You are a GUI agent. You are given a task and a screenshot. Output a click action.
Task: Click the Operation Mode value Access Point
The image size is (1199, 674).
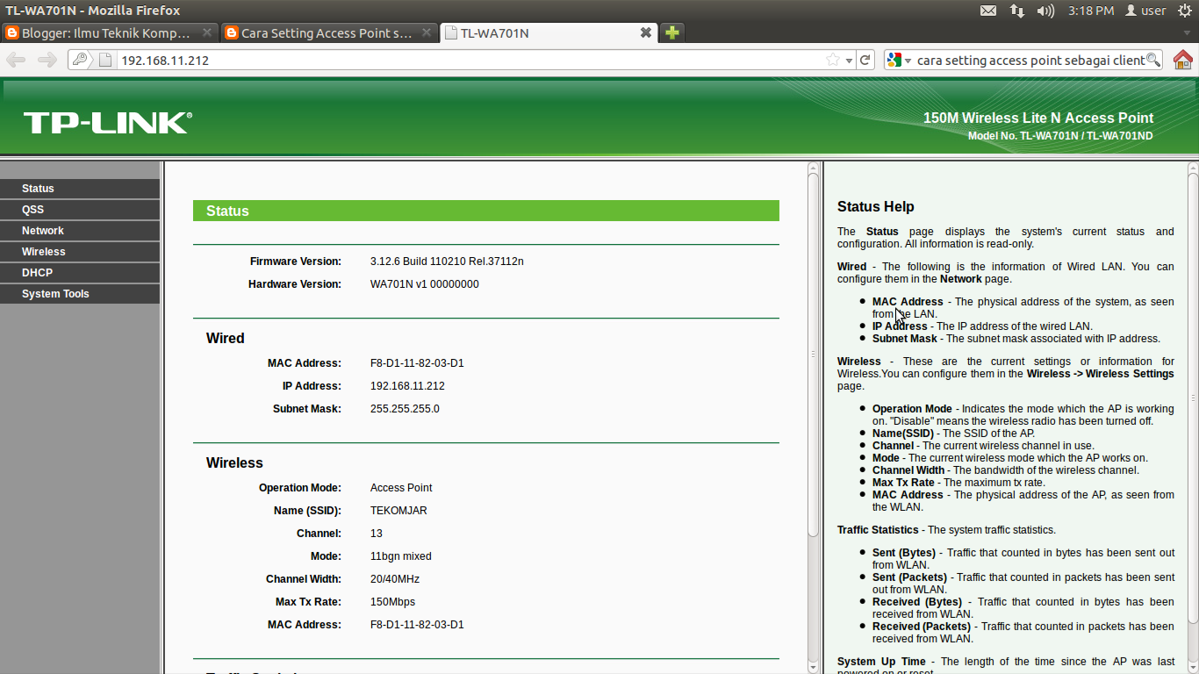point(401,488)
